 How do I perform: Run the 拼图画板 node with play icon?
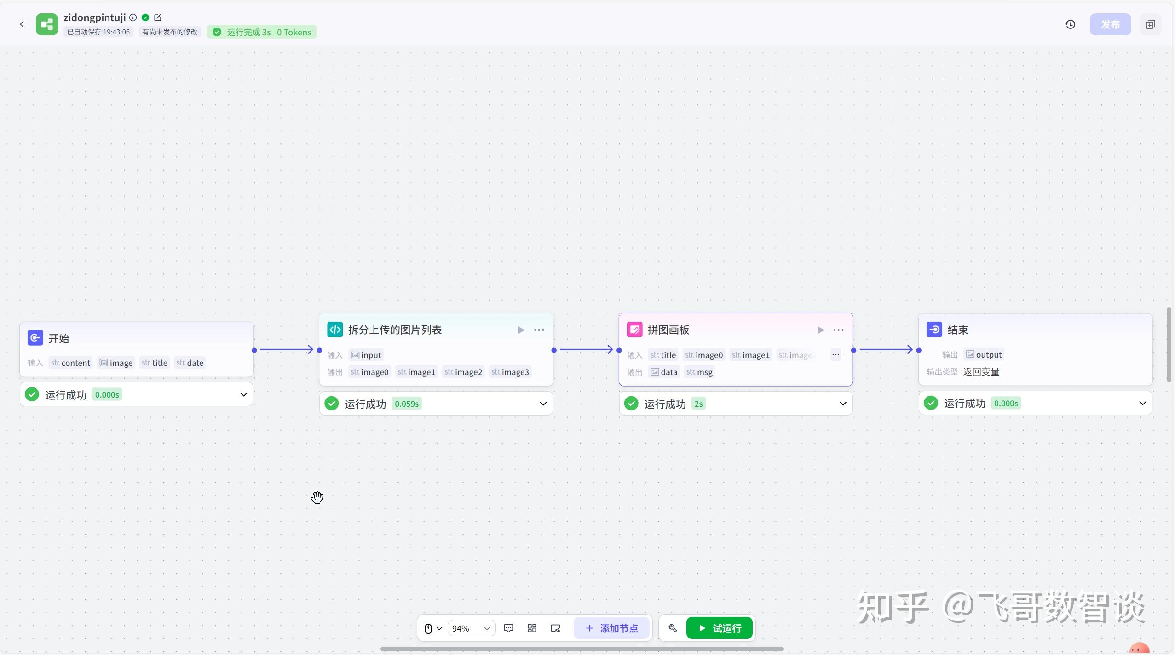tap(820, 330)
